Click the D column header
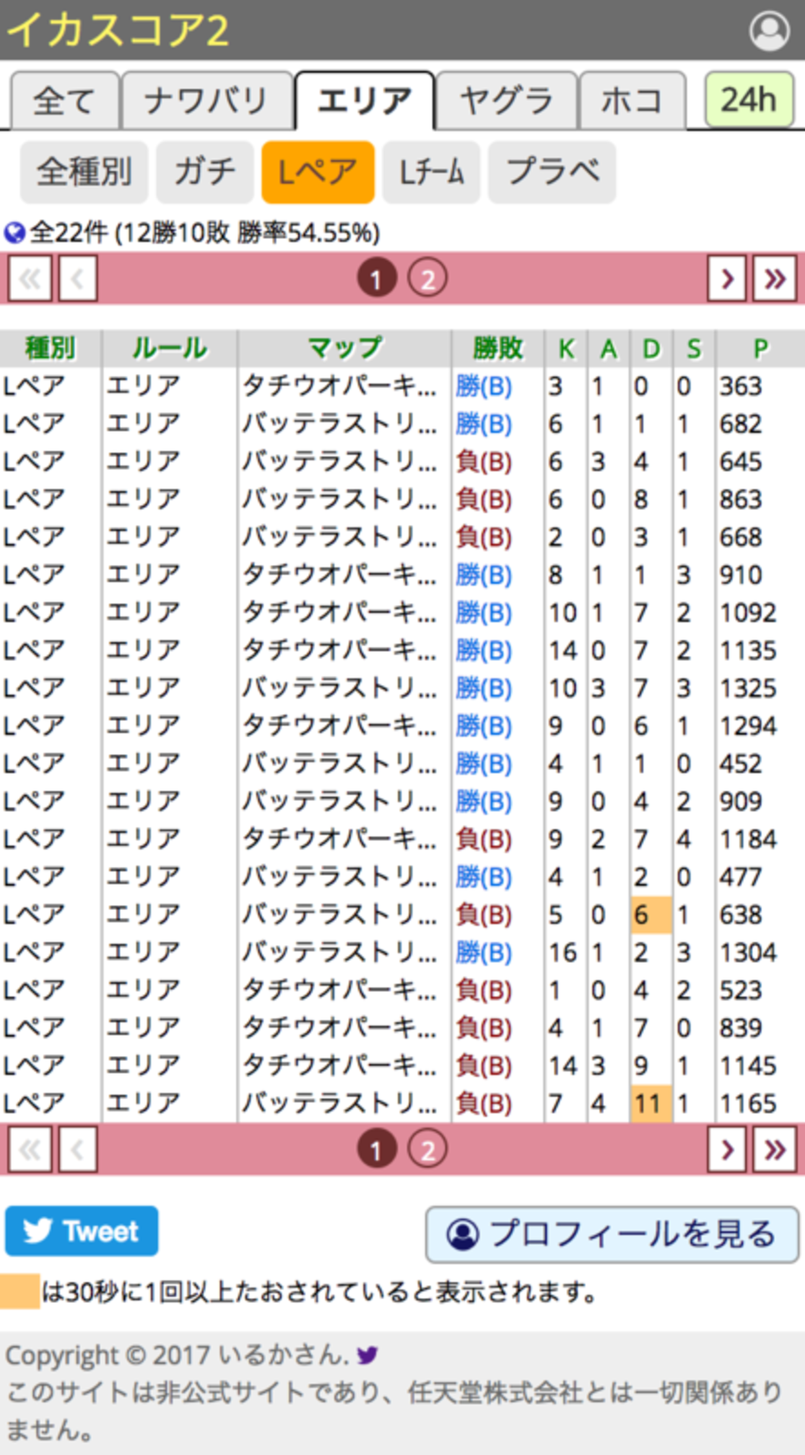Screen dimensions: 805x1455 pos(651,348)
